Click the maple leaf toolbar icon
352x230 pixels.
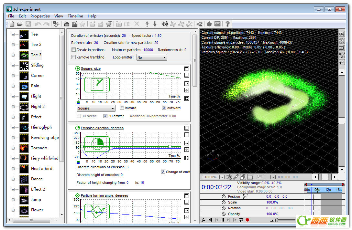209,24
